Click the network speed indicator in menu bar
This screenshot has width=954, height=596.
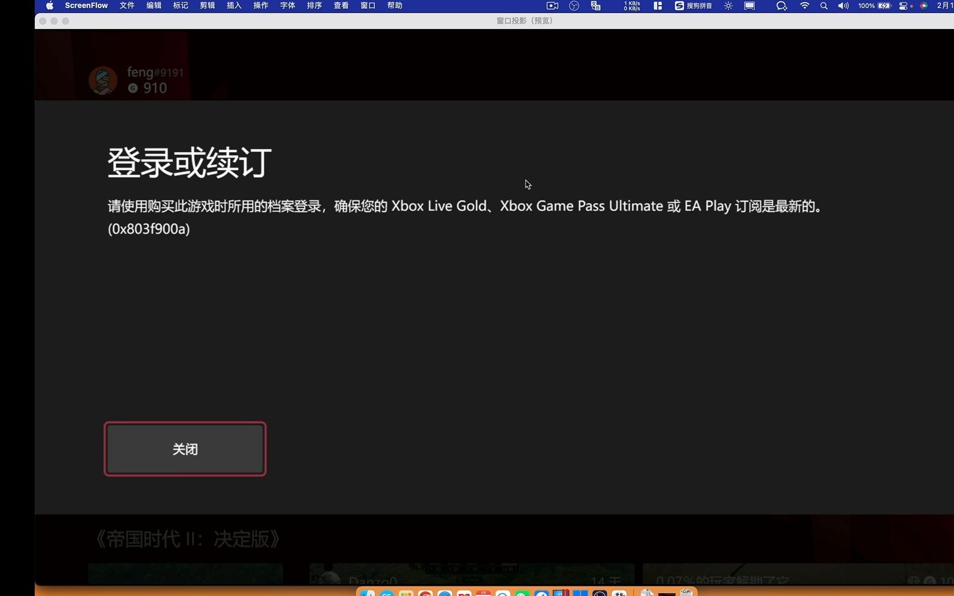(x=631, y=6)
